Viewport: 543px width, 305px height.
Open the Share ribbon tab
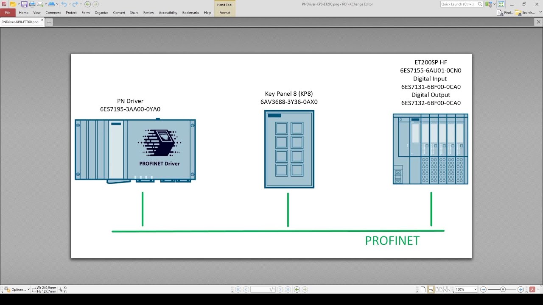134,13
